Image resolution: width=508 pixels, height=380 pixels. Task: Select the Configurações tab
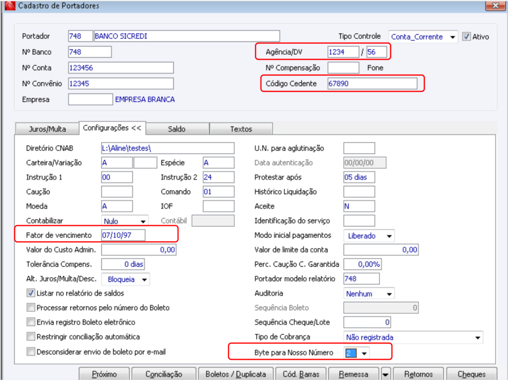(112, 128)
